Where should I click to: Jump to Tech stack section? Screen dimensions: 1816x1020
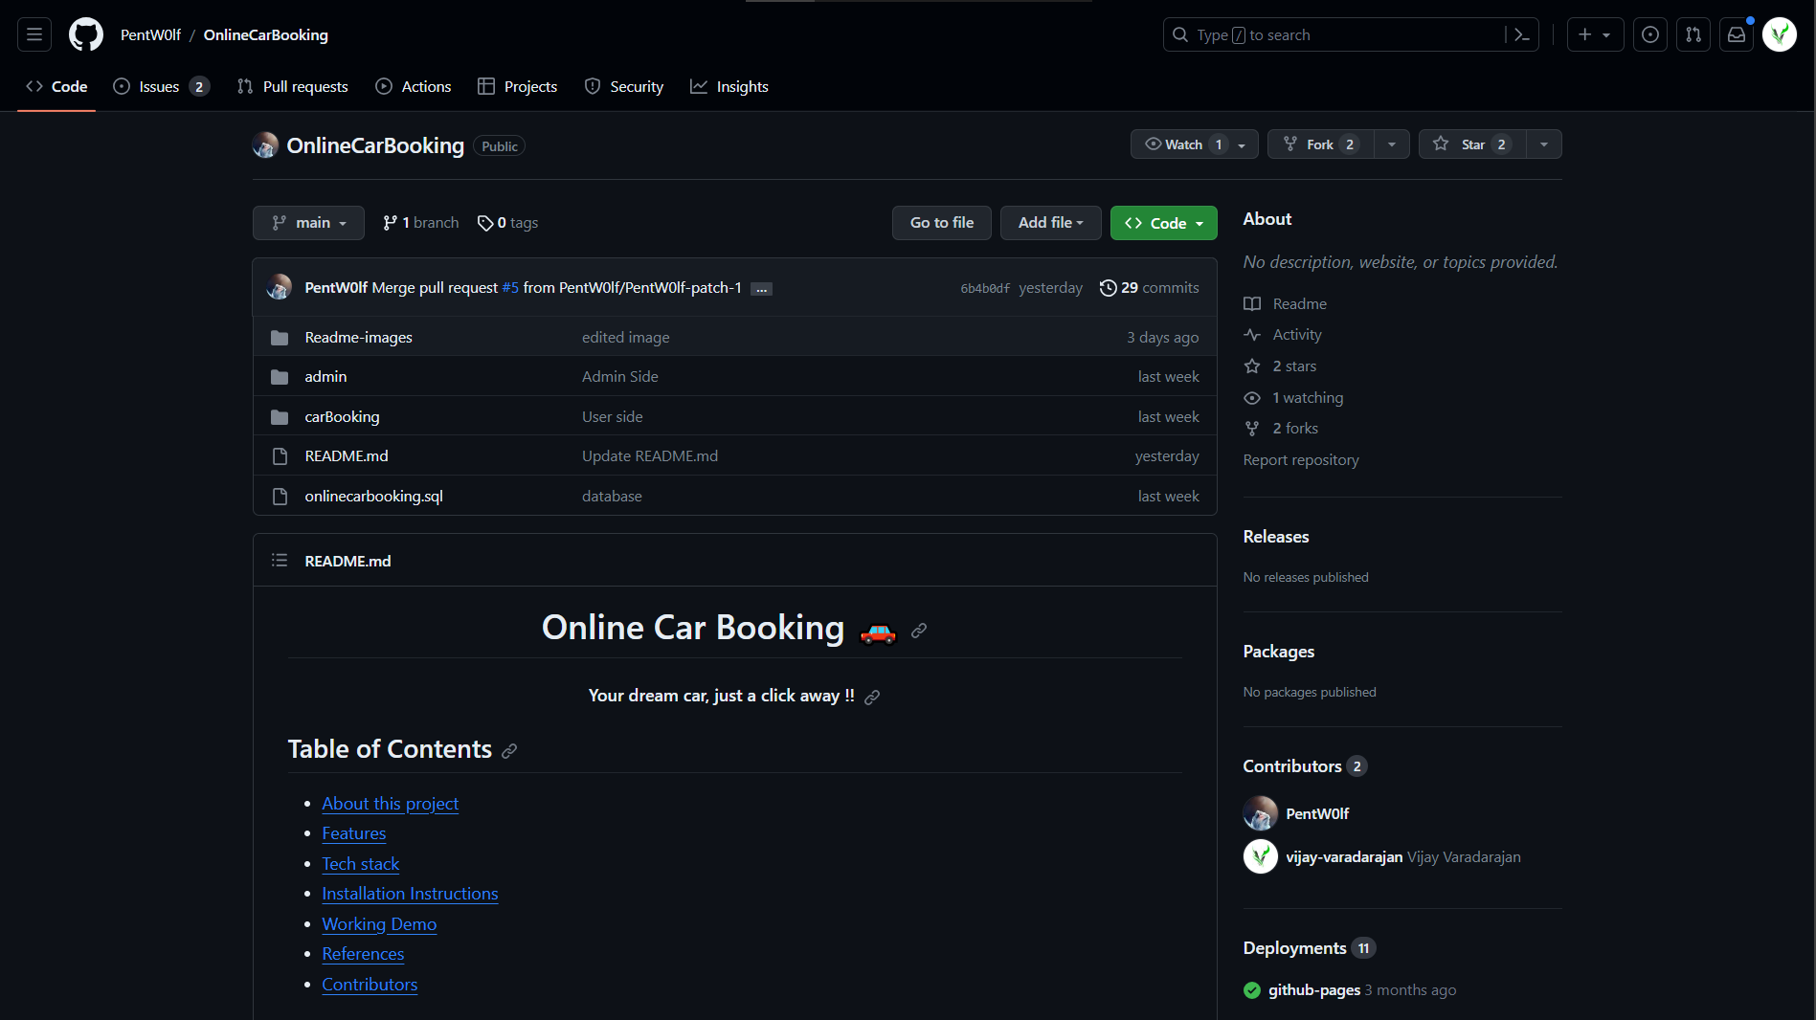tap(361, 864)
